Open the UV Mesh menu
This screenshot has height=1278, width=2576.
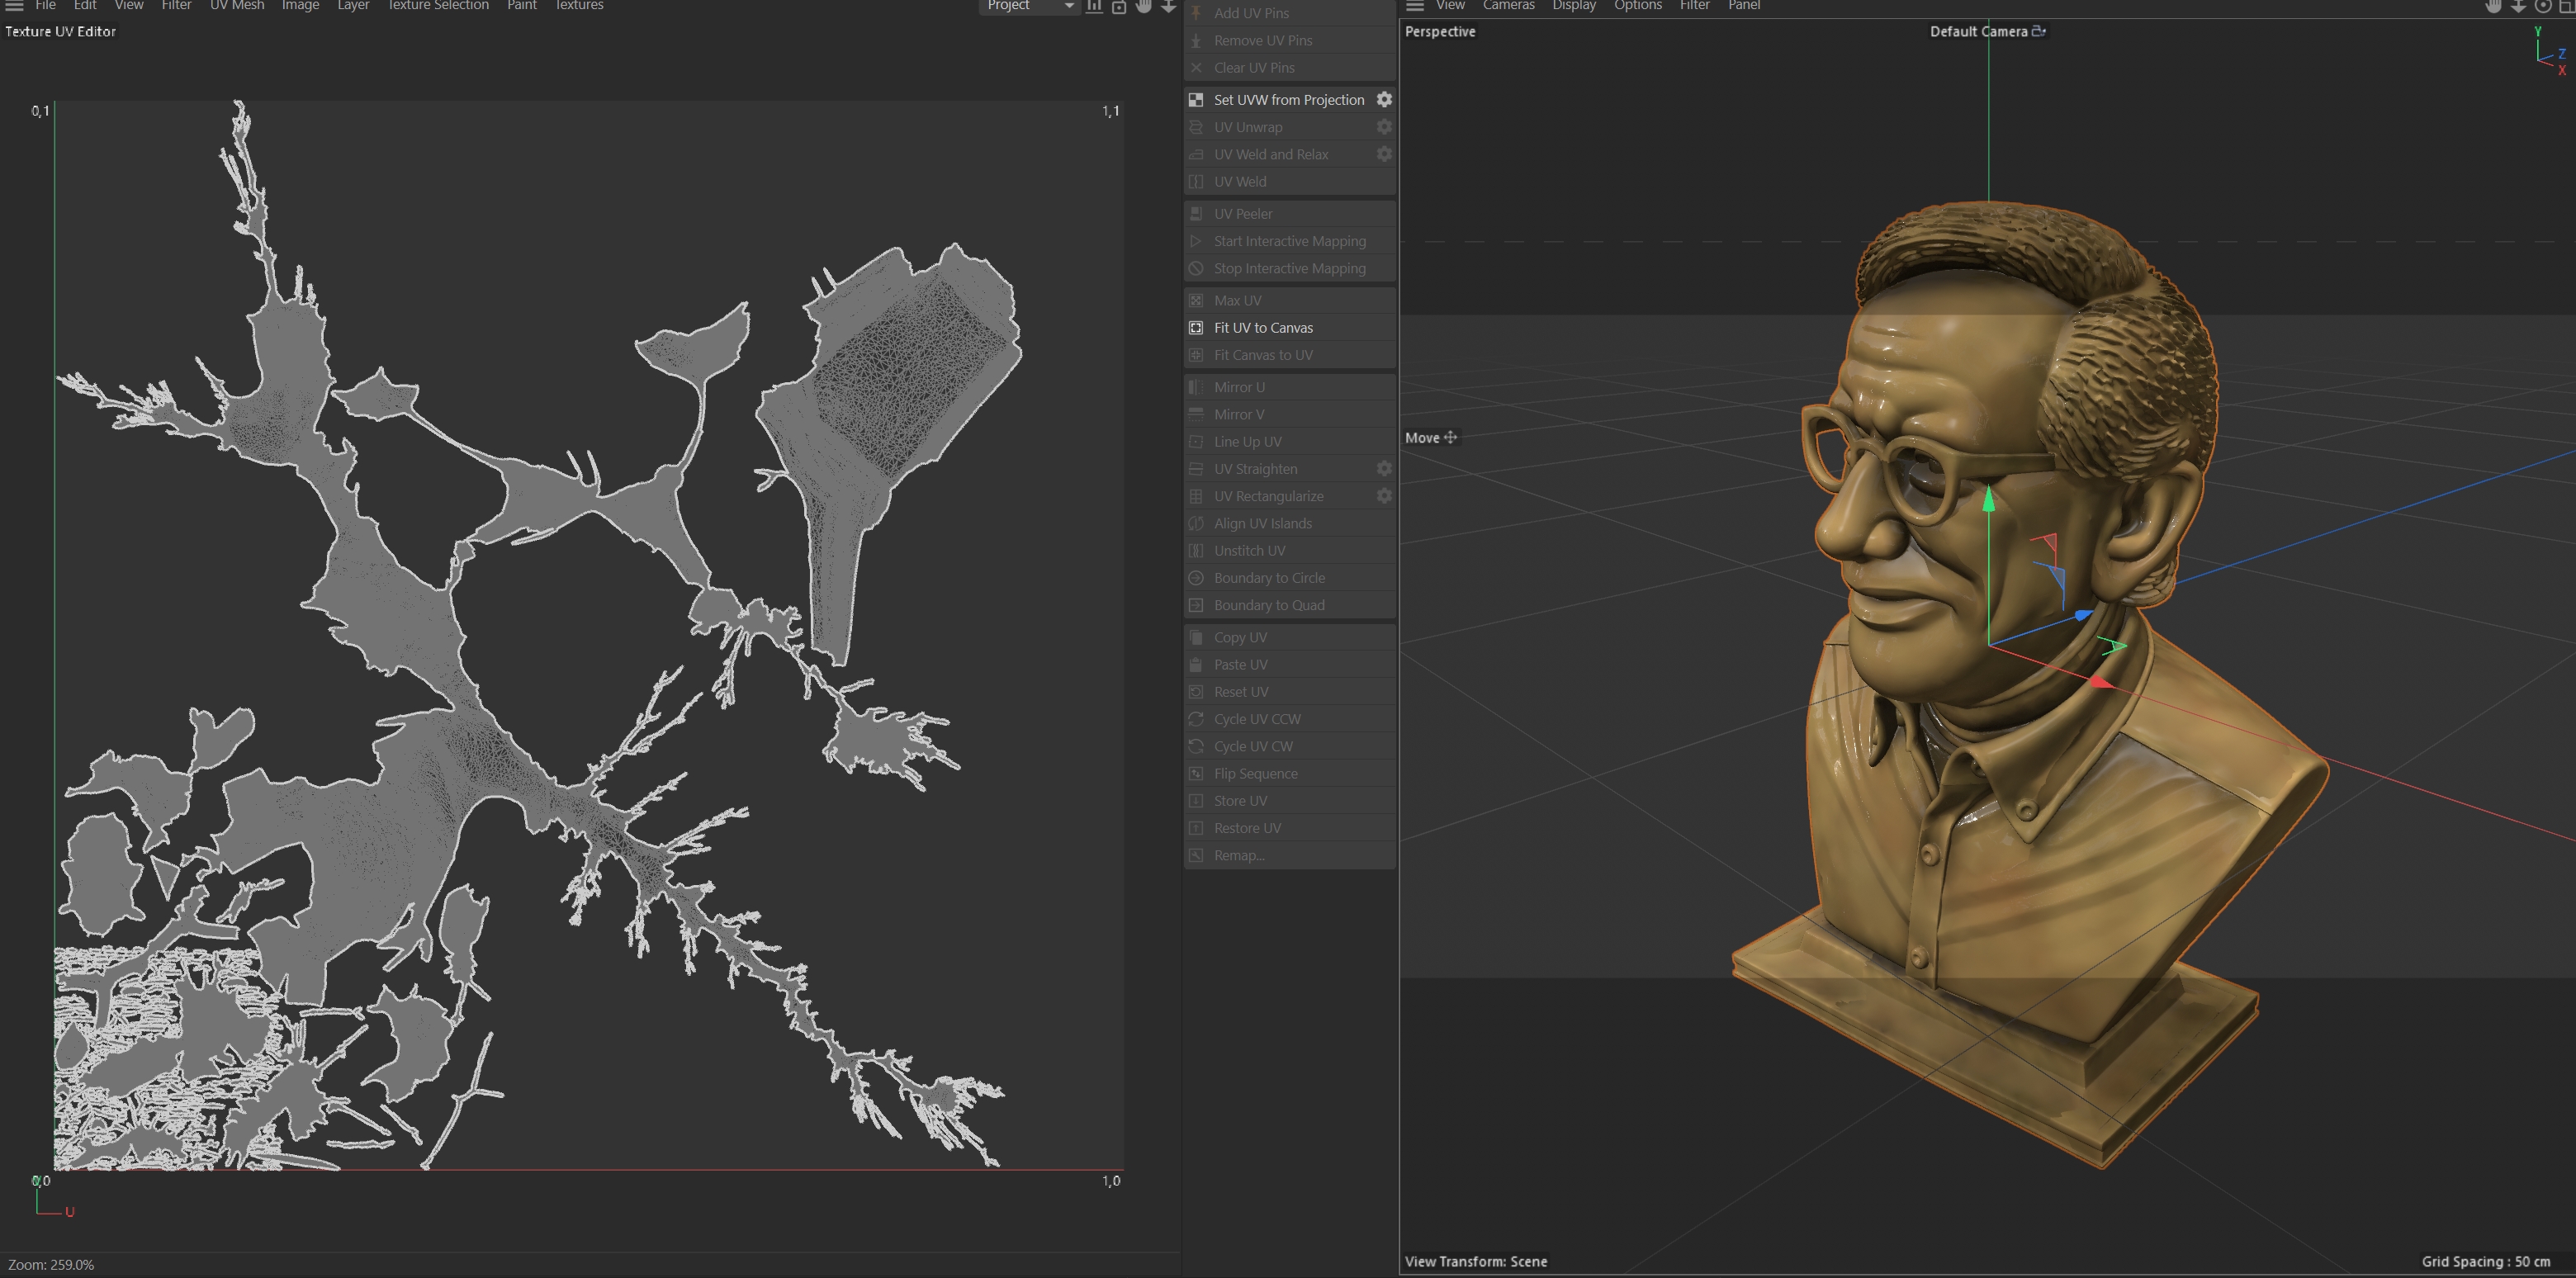click(x=237, y=6)
